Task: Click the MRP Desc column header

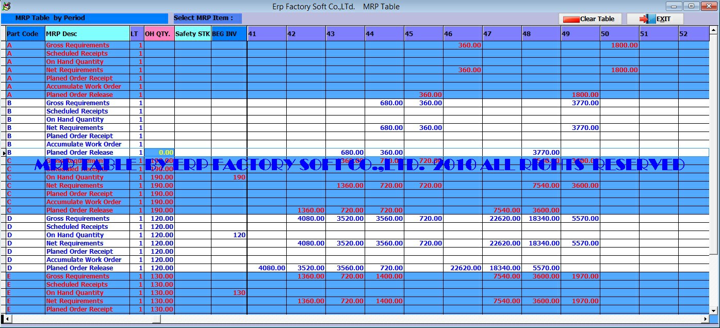Action: click(87, 34)
